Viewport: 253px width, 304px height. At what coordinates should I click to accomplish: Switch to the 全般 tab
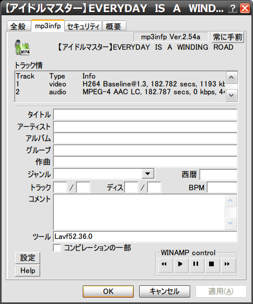18,26
